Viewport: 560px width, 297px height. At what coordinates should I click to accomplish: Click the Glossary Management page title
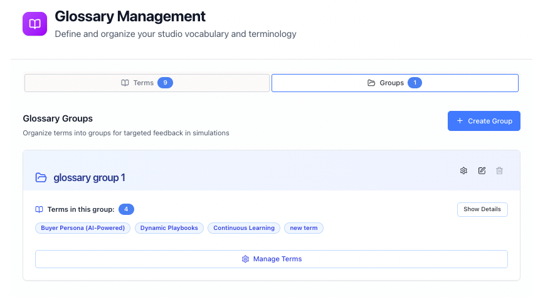coord(130,16)
